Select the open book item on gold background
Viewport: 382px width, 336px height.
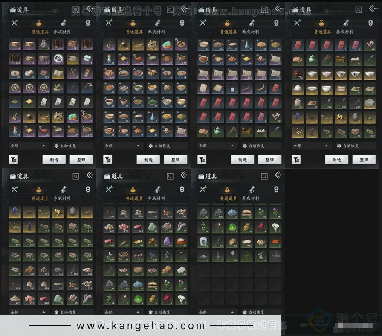[58, 73]
